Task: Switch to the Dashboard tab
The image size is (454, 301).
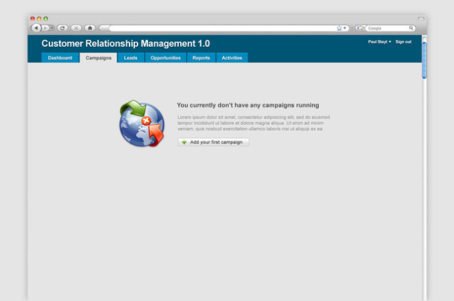Action: pos(60,57)
